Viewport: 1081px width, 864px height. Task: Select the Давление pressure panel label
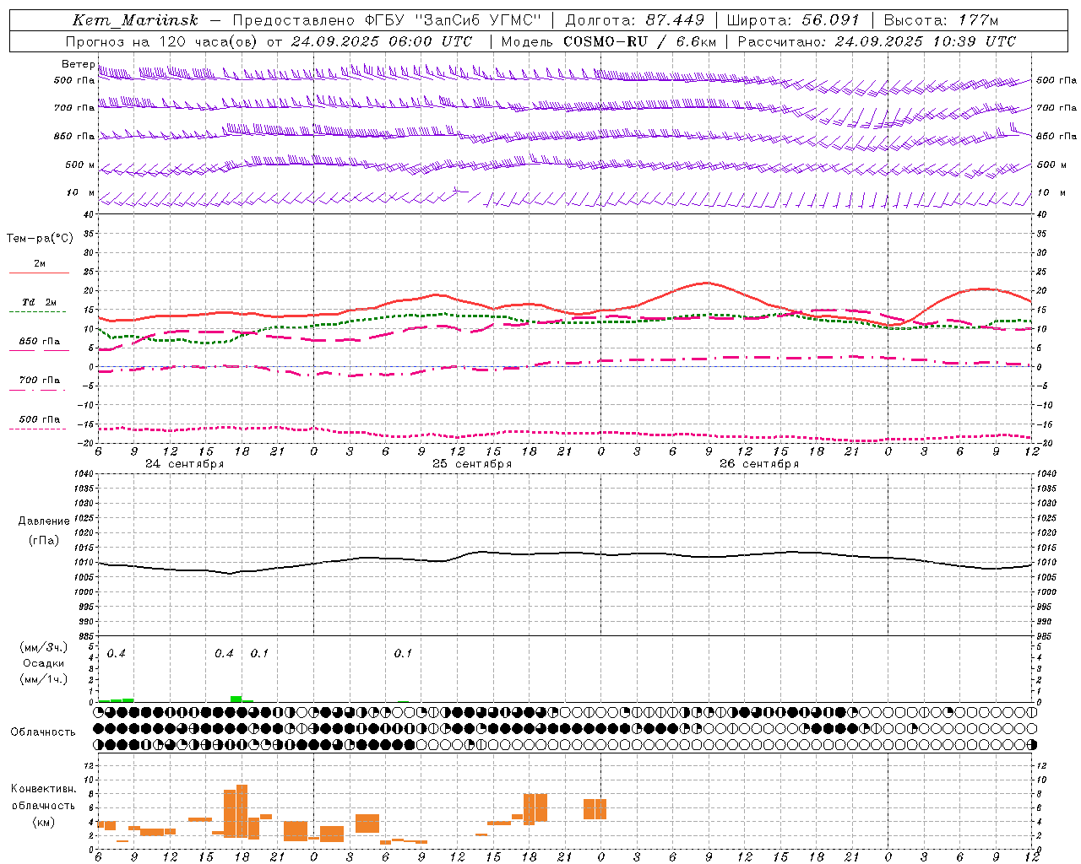[44, 521]
